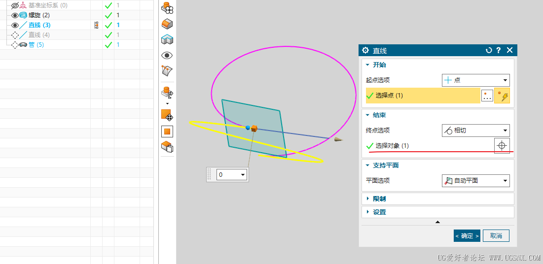Image resolution: width=543 pixels, height=264 pixels.
Task: Expand the 设置 section
Action: (x=368, y=212)
